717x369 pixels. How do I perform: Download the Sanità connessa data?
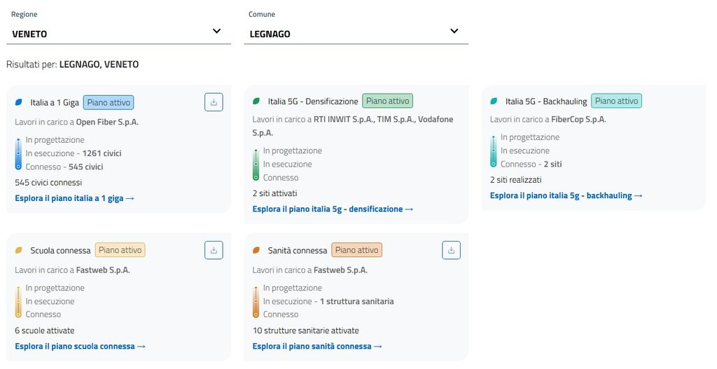pyautogui.click(x=452, y=250)
